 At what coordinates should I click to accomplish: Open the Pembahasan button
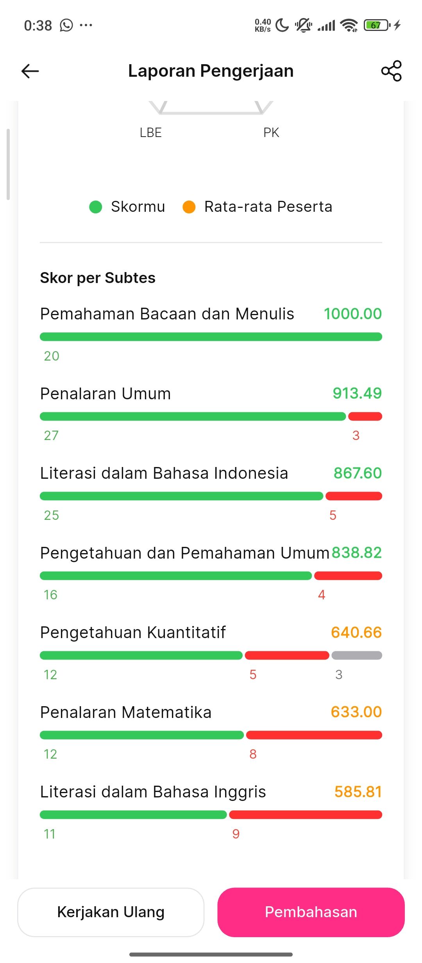311,912
